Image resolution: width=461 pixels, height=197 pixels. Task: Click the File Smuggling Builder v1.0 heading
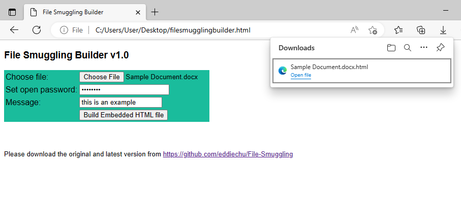click(67, 55)
